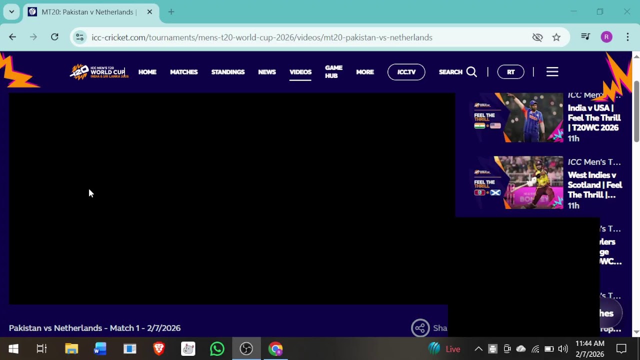Viewport: 640px width, 360px height.
Task: Show hidden tray icons chevron
Action: (478, 349)
